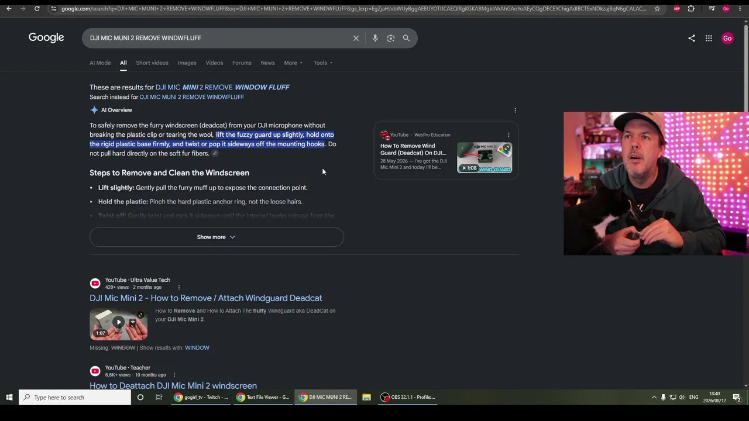
Task: Open the AdBlock Plus extension icon
Action: point(677,9)
